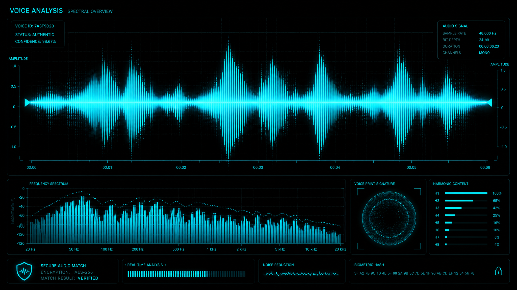Click the FREQUENCY SPECTRUM panel heading

click(49, 184)
